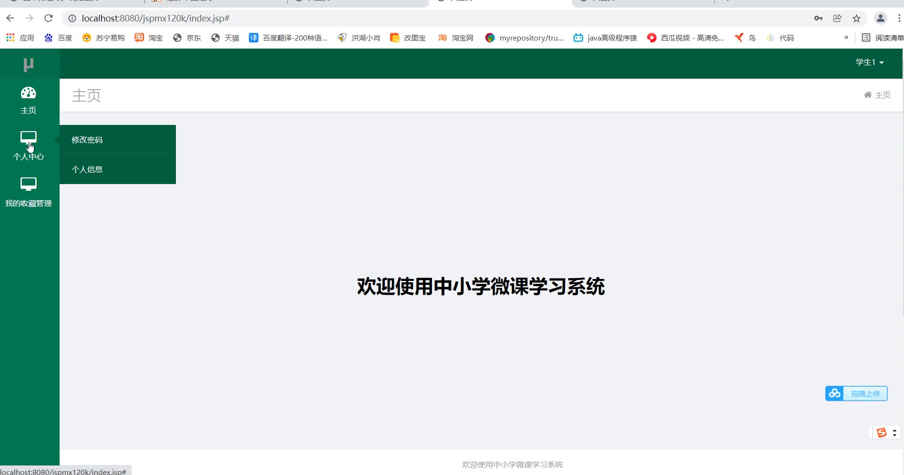Reload the page with the refresh icon
The height and width of the screenshot is (475, 904).
(48, 18)
